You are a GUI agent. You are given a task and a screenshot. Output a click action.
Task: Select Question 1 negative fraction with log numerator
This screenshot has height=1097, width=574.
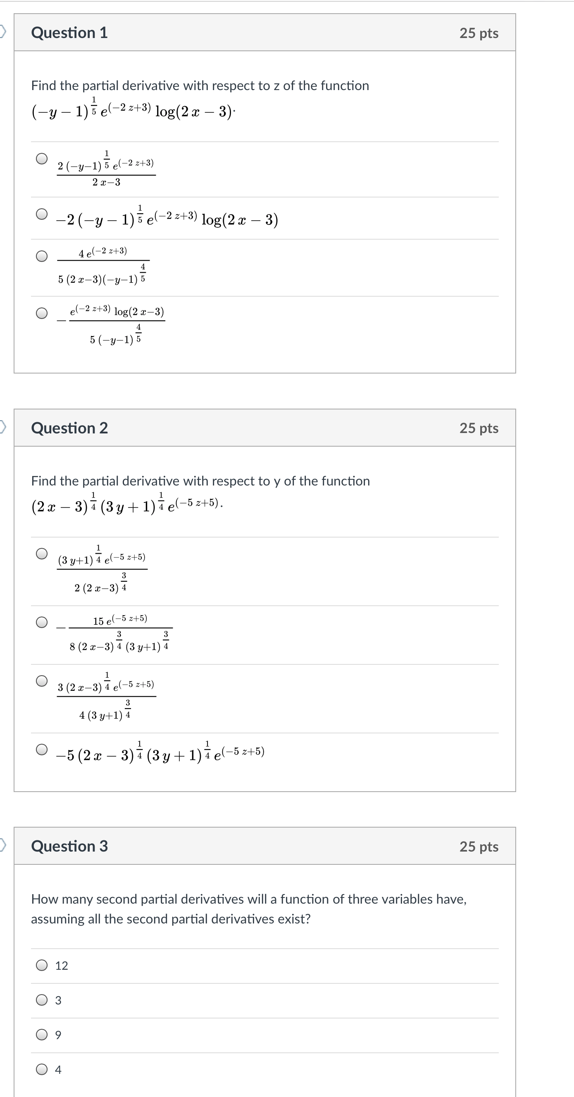[x=42, y=314]
